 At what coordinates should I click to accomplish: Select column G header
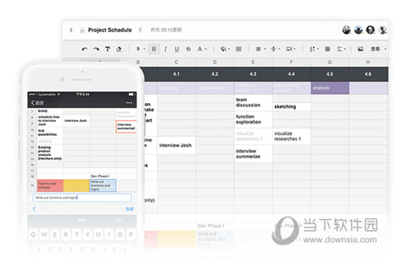(330, 62)
